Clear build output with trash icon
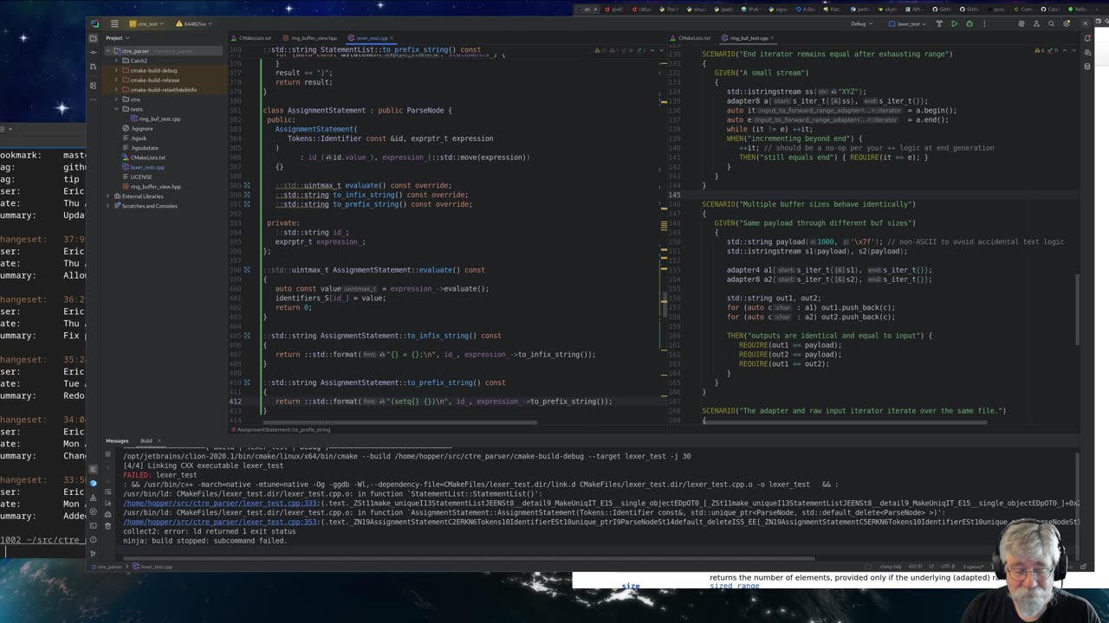The image size is (1109, 623). tap(107, 526)
